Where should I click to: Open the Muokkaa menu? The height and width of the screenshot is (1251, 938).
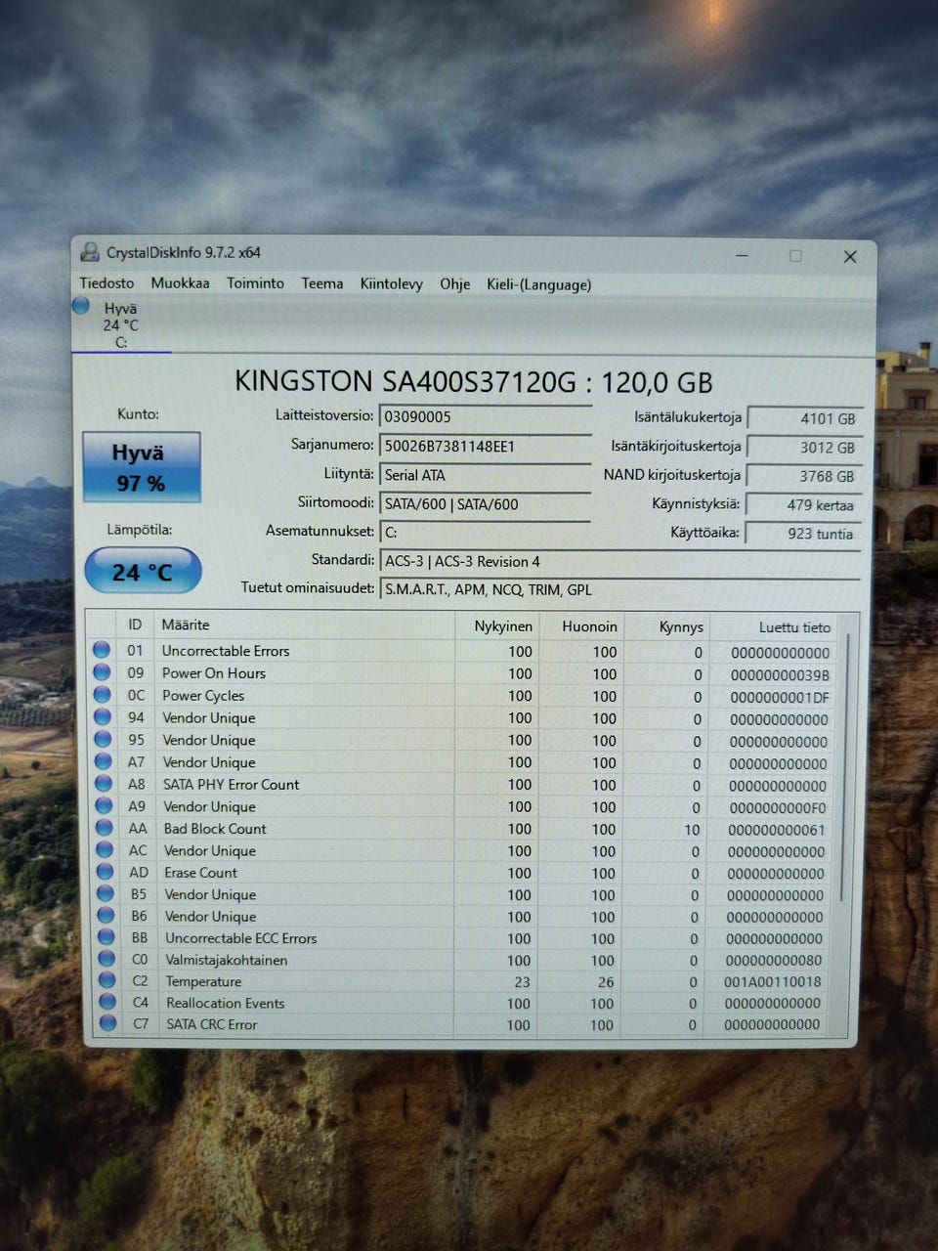pos(180,283)
